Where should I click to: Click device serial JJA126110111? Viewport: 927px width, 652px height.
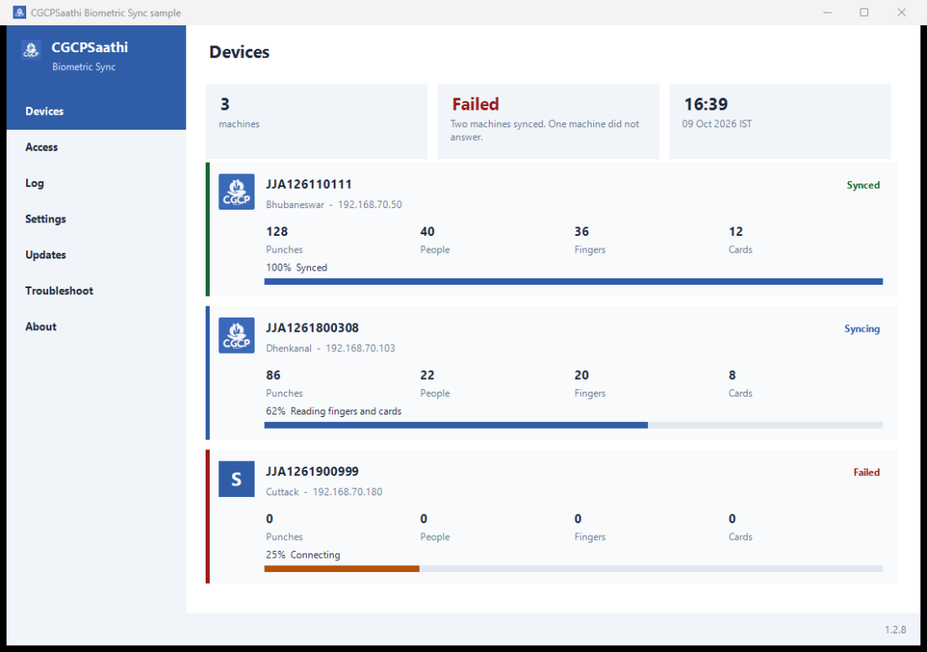pos(308,184)
